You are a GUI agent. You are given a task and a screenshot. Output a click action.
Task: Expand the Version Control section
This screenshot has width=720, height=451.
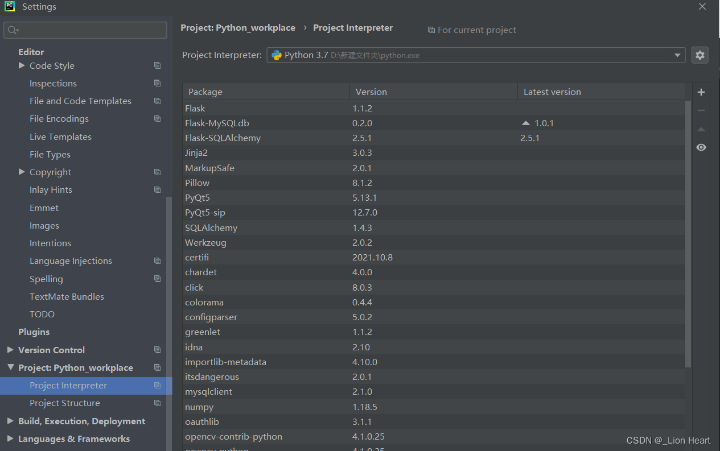click(10, 350)
